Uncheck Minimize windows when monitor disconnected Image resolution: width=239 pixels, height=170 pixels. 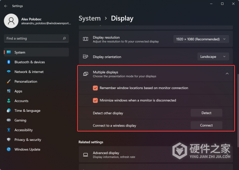click(x=95, y=100)
